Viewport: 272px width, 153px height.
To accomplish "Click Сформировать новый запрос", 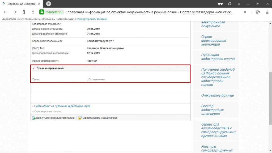I will [x=100, y=118].
